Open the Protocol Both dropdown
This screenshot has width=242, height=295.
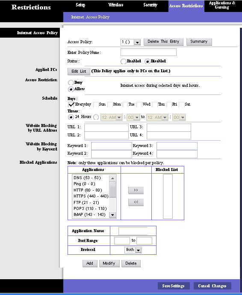(x=133, y=250)
